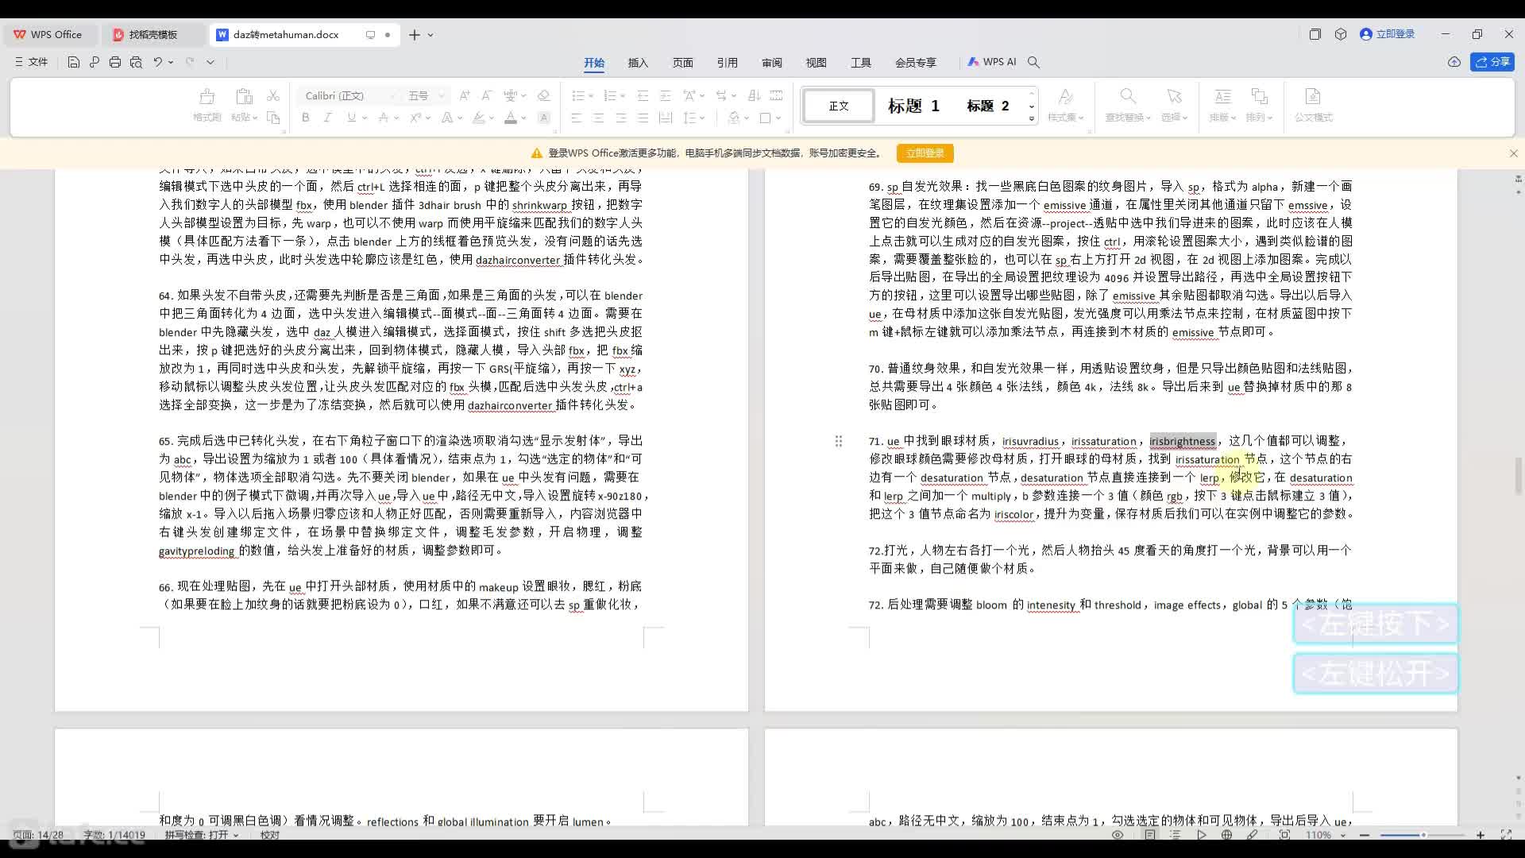The image size is (1525, 858).
Task: Apply the 标题 1 heading style
Action: click(913, 106)
